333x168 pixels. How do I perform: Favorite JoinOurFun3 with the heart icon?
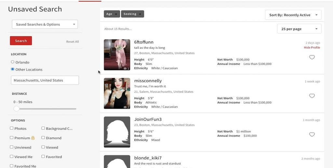[312, 134]
